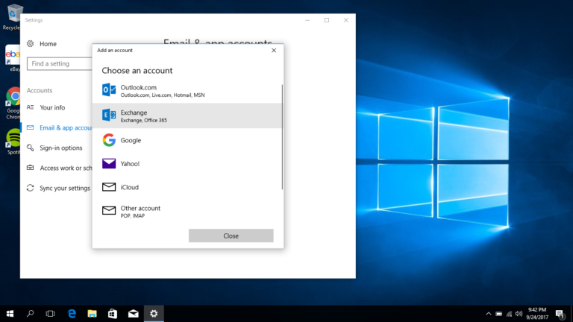Open the Mail app from taskbar
Viewport: 573px width, 322px height.
pos(134,314)
